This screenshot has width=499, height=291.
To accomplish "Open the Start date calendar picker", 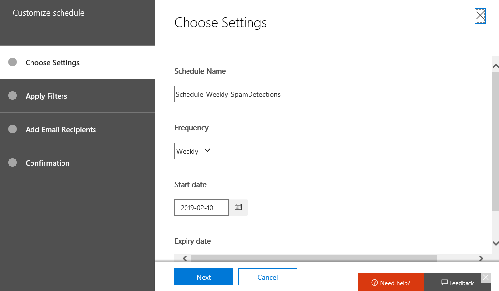I will 238,207.
